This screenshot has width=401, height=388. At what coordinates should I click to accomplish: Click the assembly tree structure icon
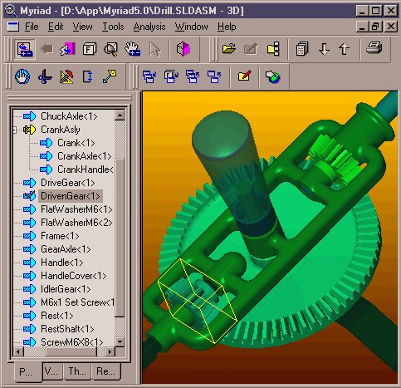(x=273, y=49)
